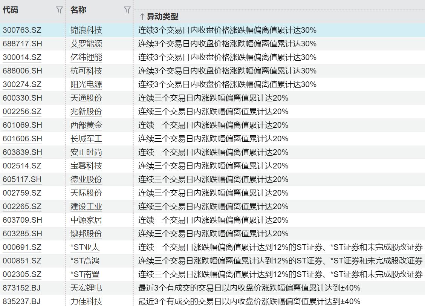Select the 名称 column header label

pyautogui.click(x=78, y=10)
